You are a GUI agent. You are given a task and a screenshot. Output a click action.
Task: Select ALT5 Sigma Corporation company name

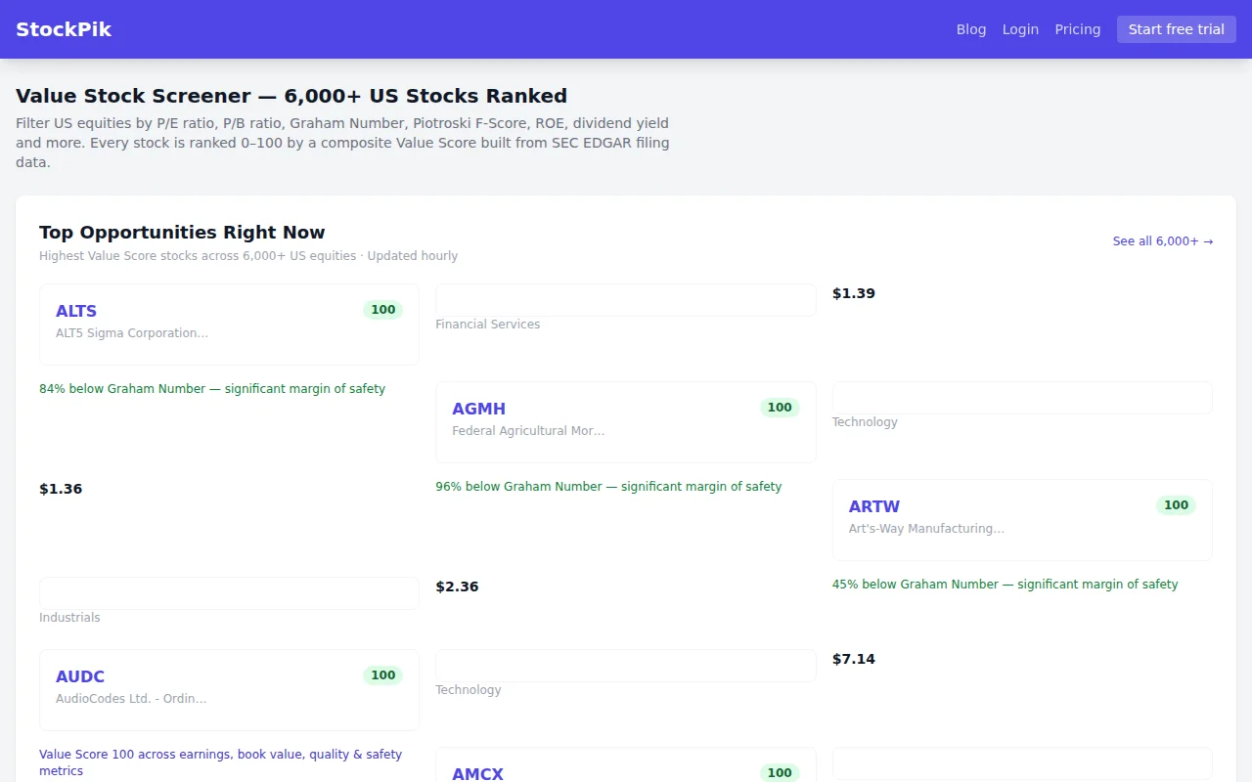click(x=132, y=333)
